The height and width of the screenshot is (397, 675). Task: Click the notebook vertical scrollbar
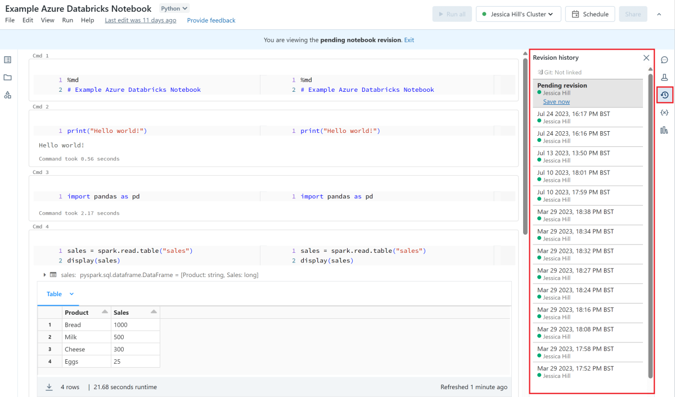tap(525, 146)
